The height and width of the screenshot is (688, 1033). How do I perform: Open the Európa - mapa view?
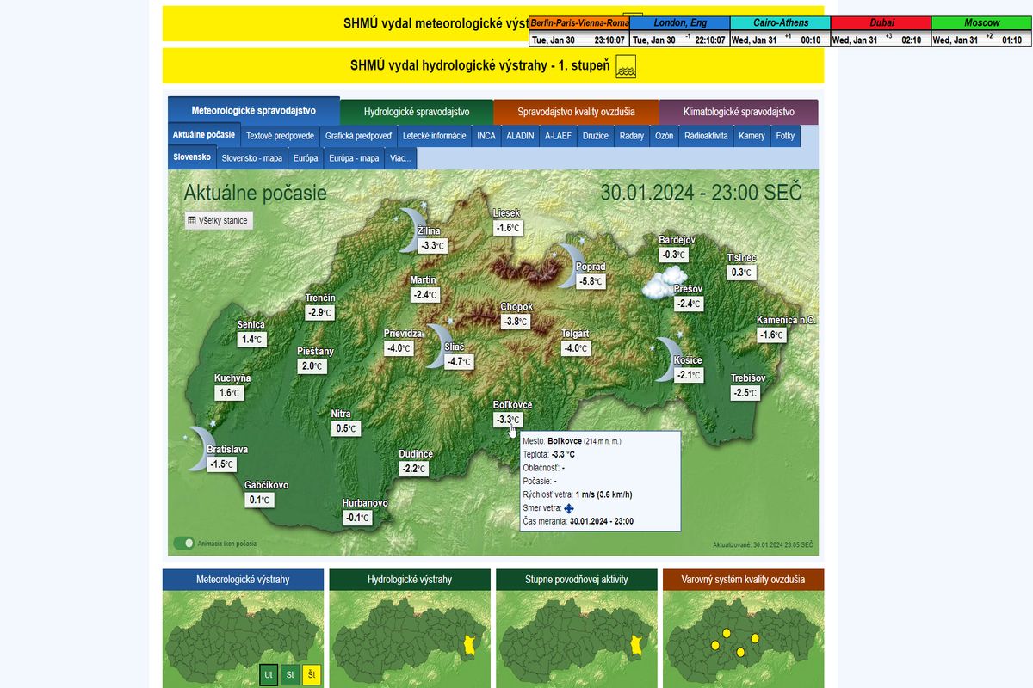coord(354,158)
